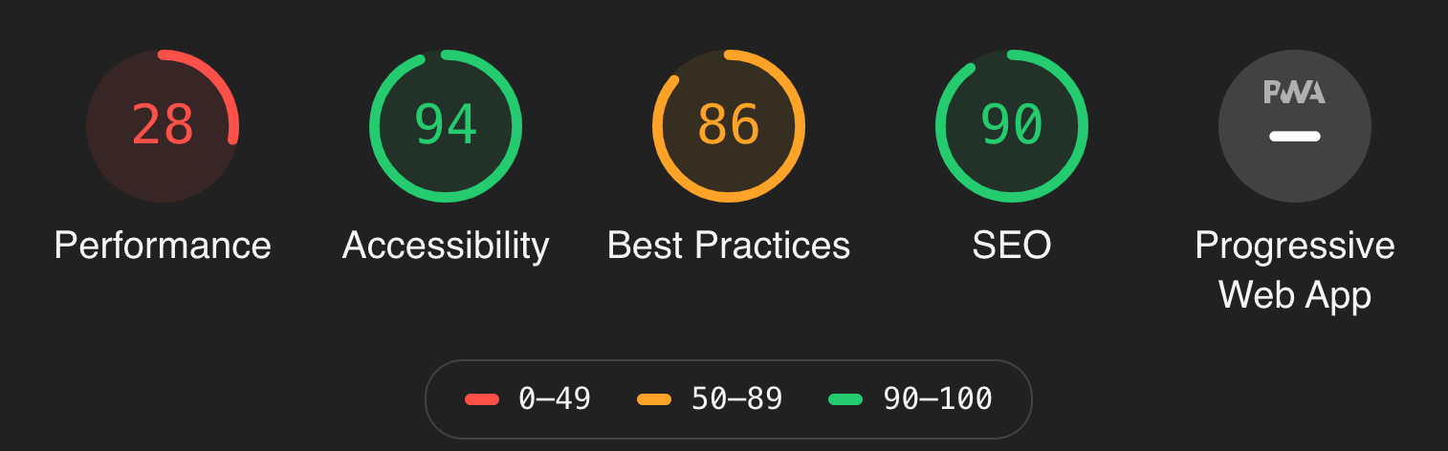Go to the SEO label
Viewport: 1448px width, 451px height.
(1012, 246)
